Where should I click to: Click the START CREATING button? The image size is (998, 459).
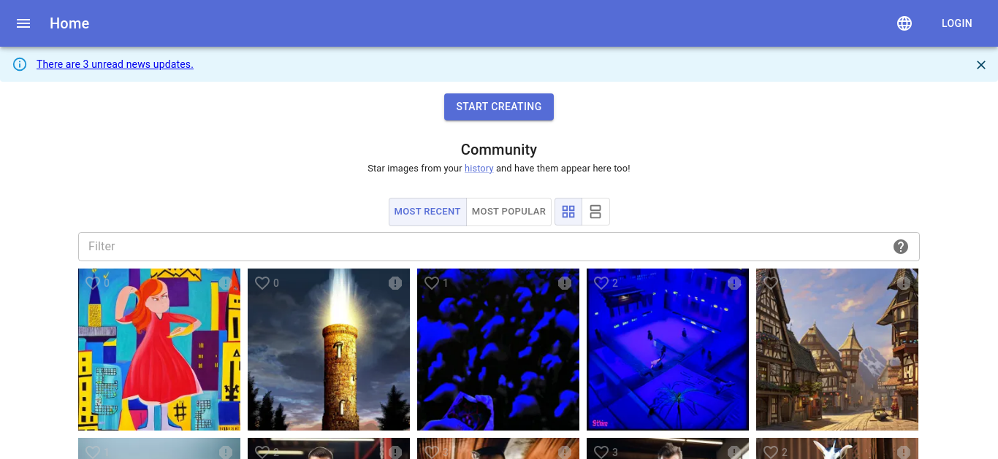tap(499, 107)
